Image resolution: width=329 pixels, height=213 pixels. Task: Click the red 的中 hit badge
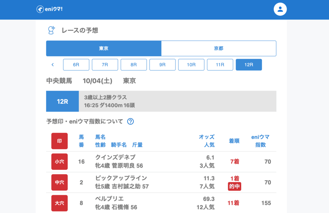coord(235,186)
